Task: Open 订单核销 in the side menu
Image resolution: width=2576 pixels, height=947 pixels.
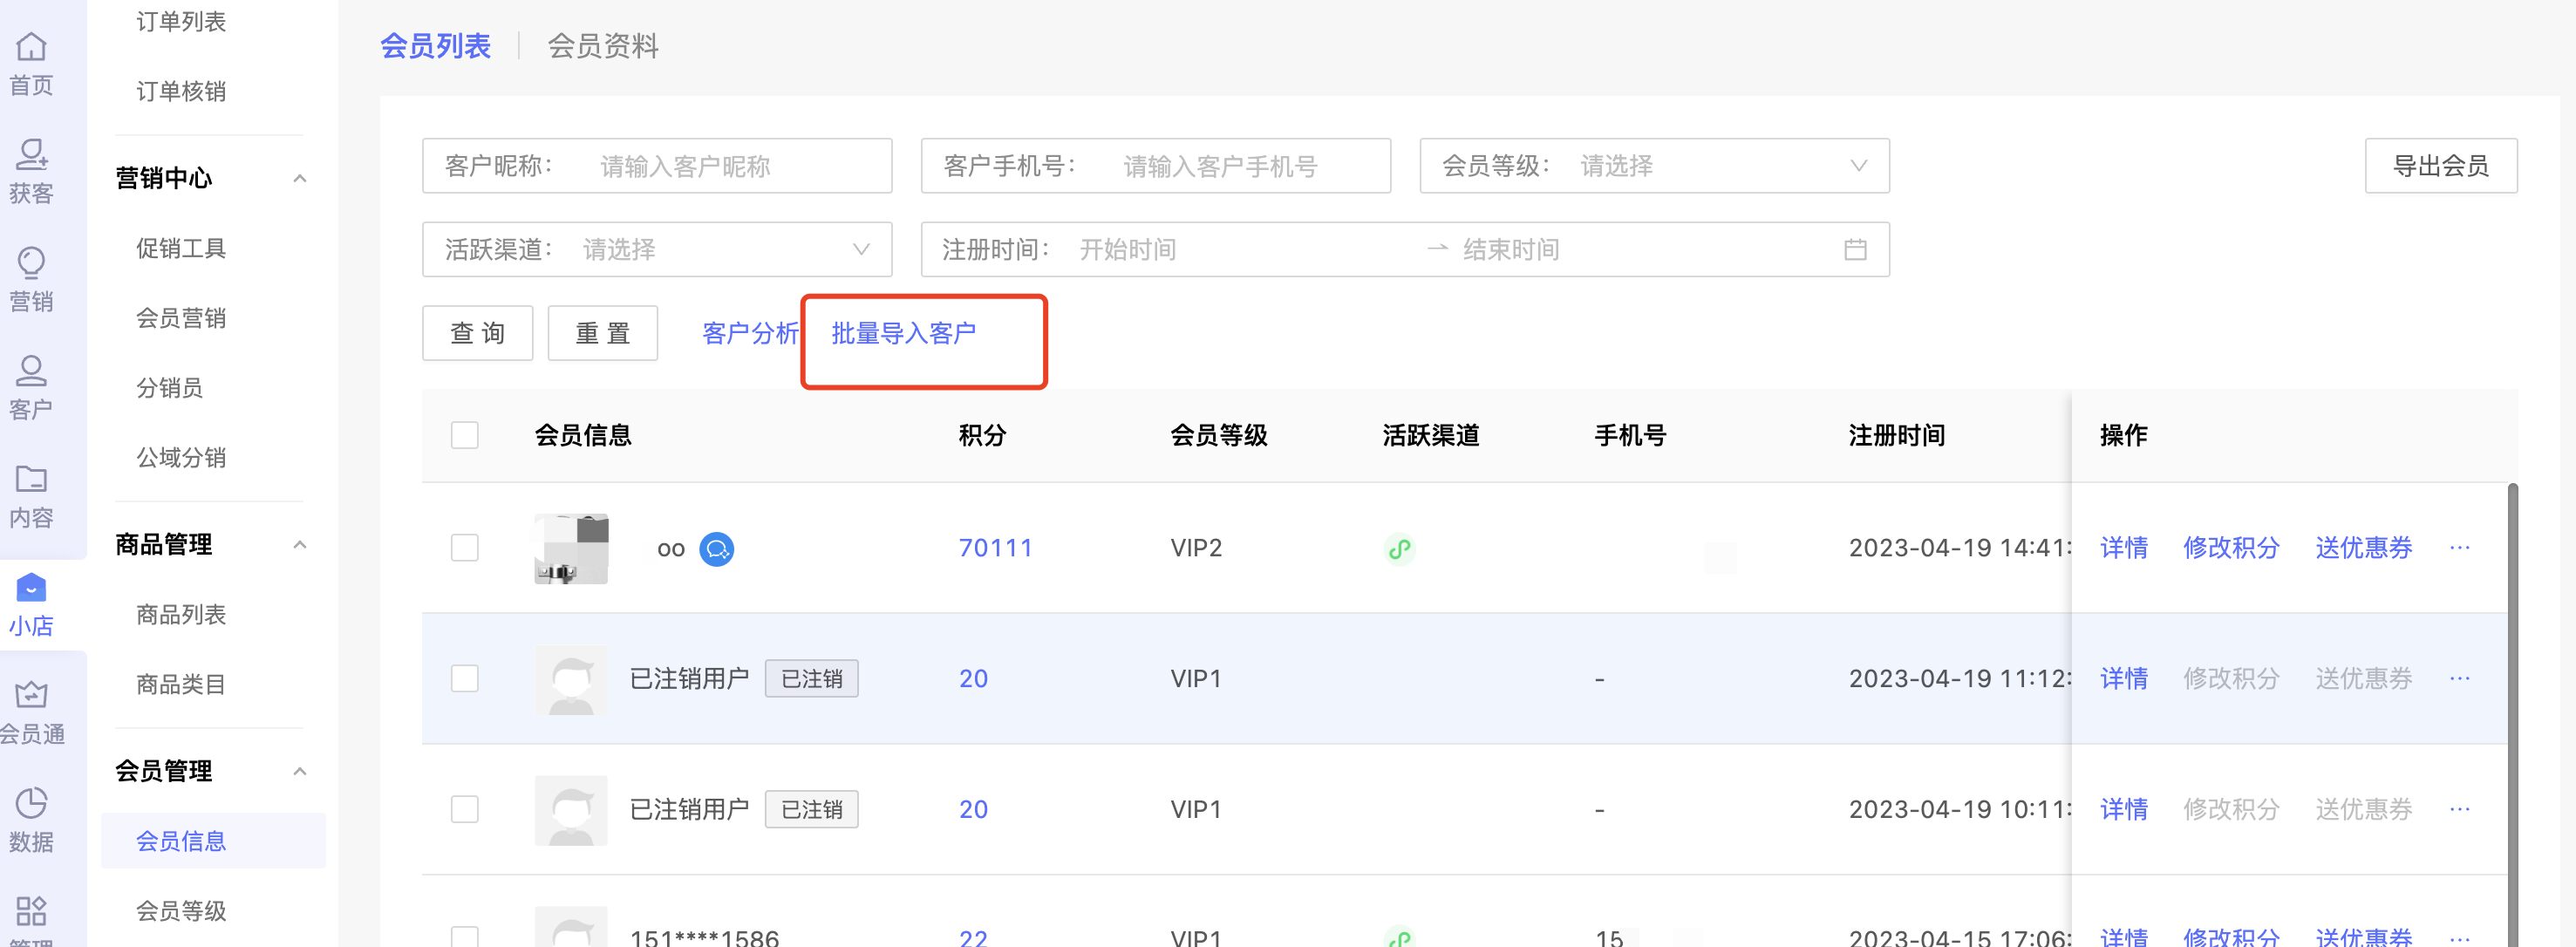Action: pyautogui.click(x=181, y=91)
